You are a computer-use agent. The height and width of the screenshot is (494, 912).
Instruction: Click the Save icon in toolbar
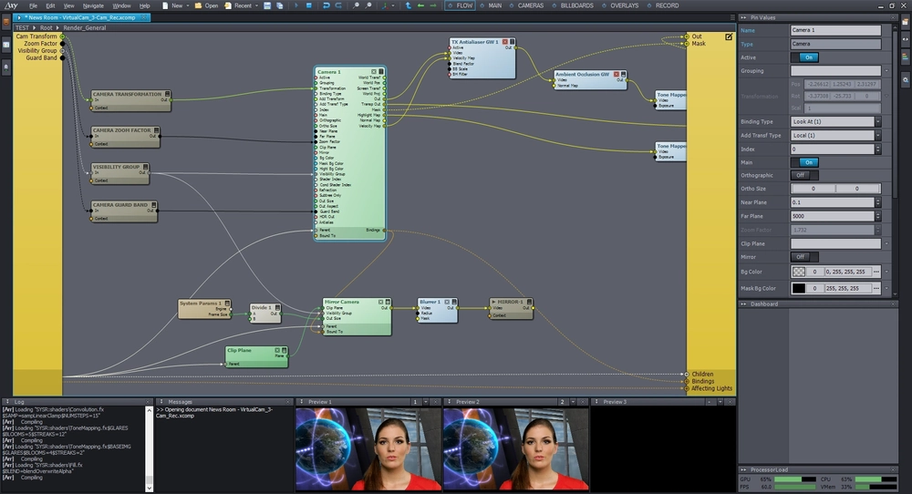(x=267, y=5)
